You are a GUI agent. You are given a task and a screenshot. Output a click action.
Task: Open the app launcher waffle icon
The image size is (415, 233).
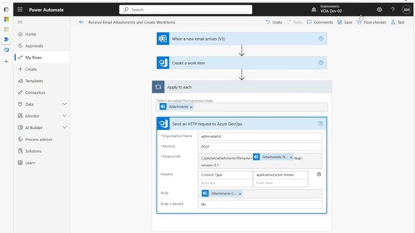click(x=20, y=10)
